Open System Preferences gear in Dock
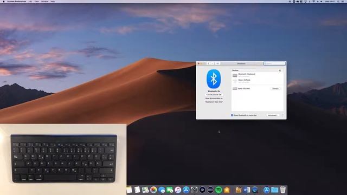This screenshot has height=195, width=347. point(194,190)
